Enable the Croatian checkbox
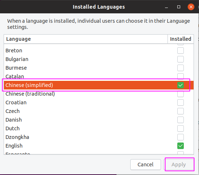This screenshot has width=199, height=175. coord(180,102)
